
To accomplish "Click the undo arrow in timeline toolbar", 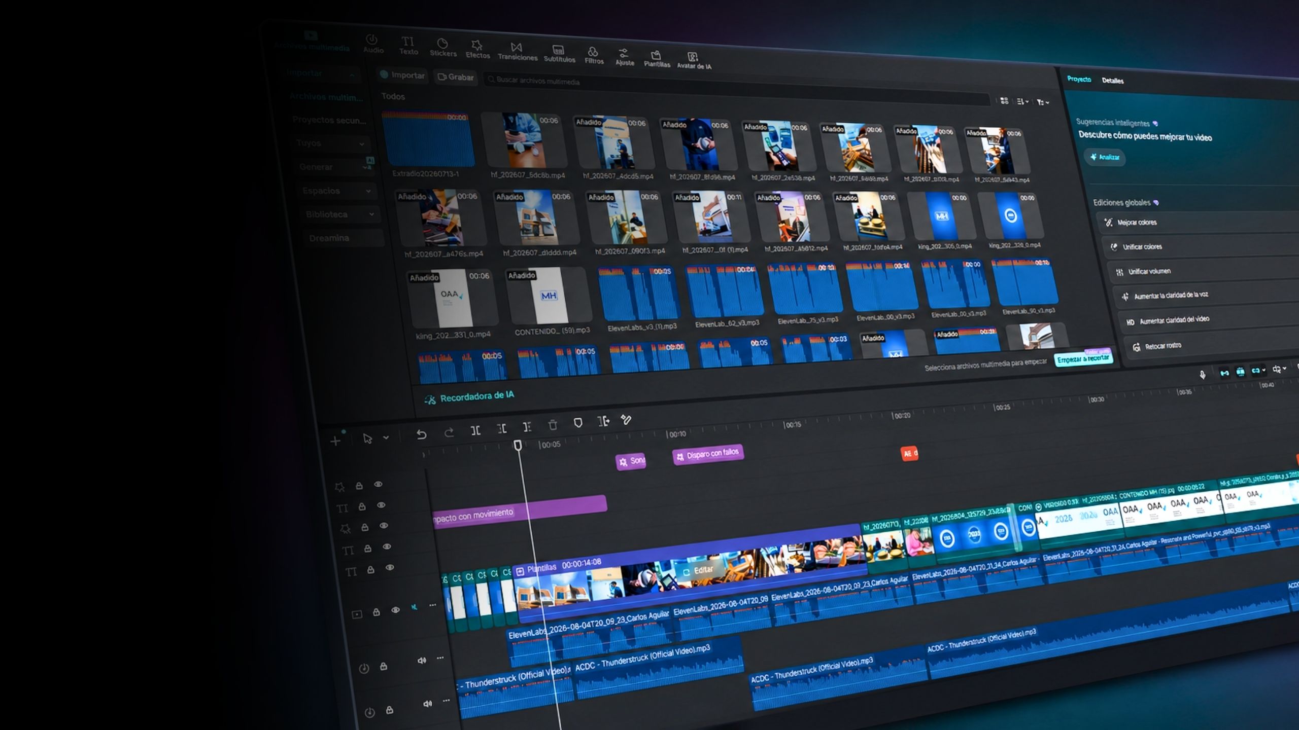I will pyautogui.click(x=421, y=434).
